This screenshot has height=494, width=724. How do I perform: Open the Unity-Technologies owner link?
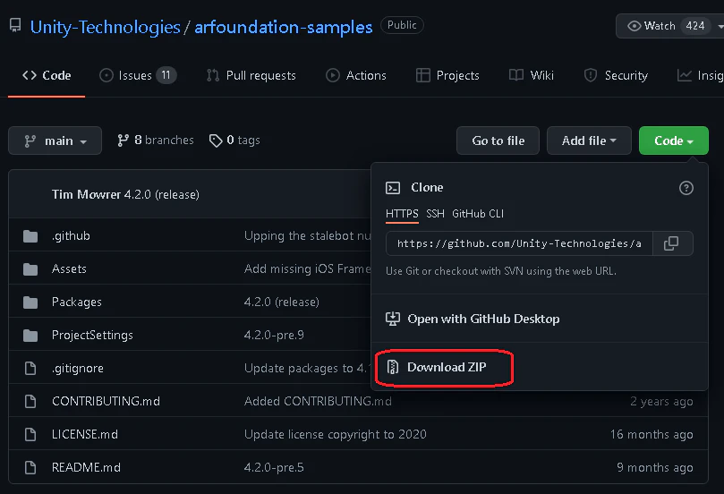106,27
